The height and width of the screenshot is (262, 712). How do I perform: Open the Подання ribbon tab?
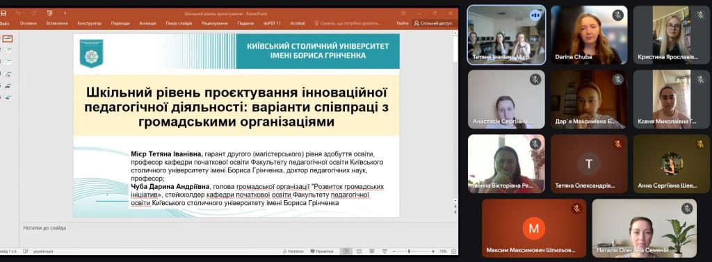tap(245, 23)
